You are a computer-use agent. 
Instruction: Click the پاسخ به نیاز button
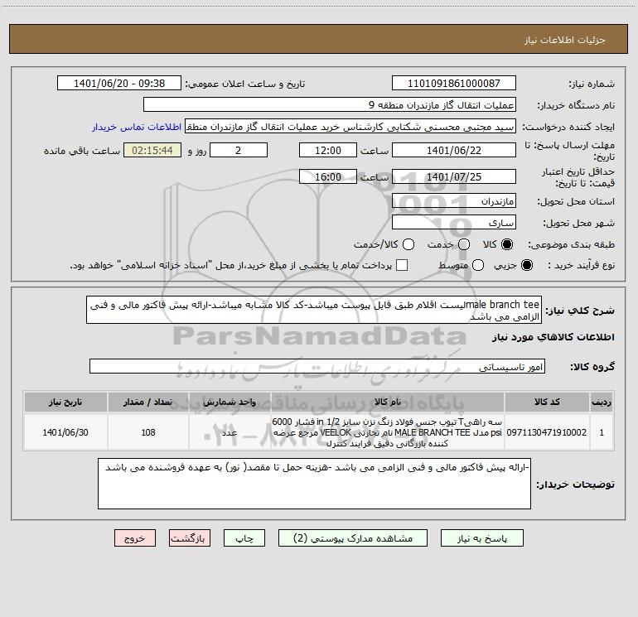481,538
